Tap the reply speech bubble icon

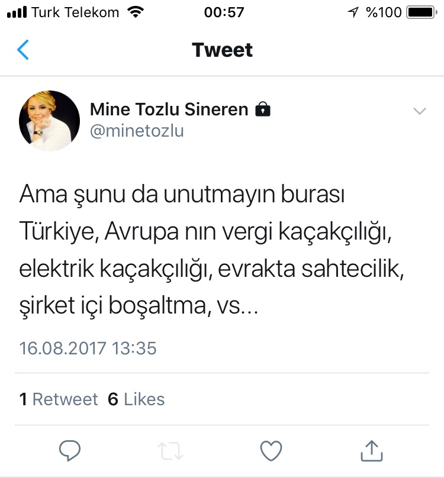pos(70,451)
